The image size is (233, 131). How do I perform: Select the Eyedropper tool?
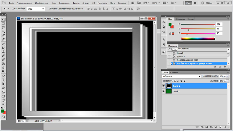pyautogui.click(x=3, y=39)
